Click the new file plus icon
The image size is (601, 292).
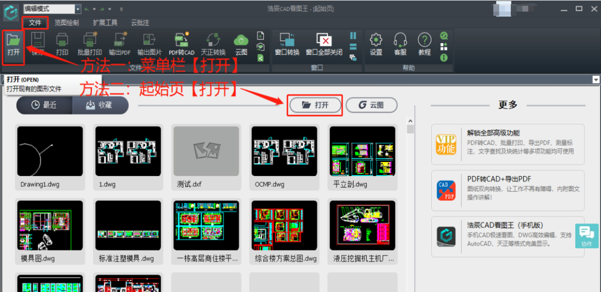[x=260, y=35]
